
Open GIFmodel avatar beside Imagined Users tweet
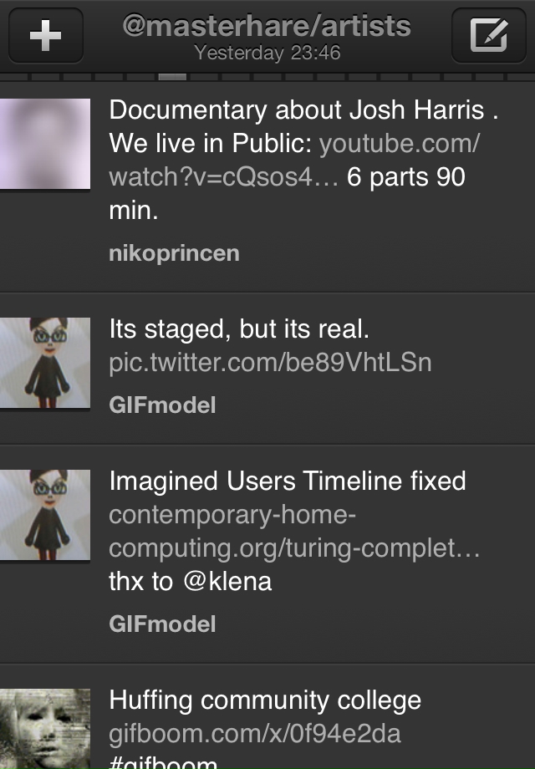[45, 515]
